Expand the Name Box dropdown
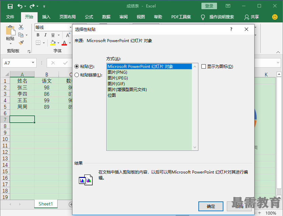This screenshot has width=283, height=216. (33, 62)
